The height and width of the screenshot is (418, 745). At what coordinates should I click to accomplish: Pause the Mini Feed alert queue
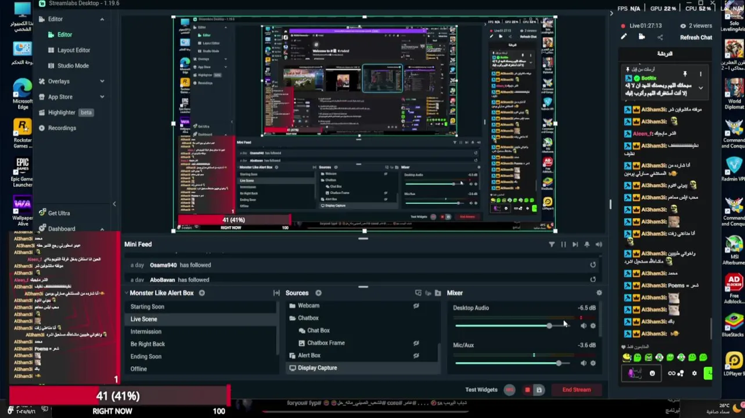coord(563,244)
